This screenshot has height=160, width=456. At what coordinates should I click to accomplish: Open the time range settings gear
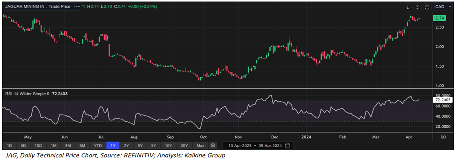click(x=213, y=145)
